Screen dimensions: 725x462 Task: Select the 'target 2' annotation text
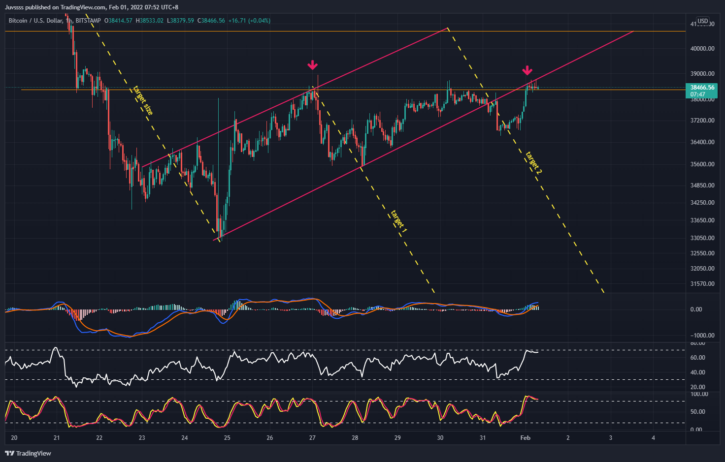[534, 163]
